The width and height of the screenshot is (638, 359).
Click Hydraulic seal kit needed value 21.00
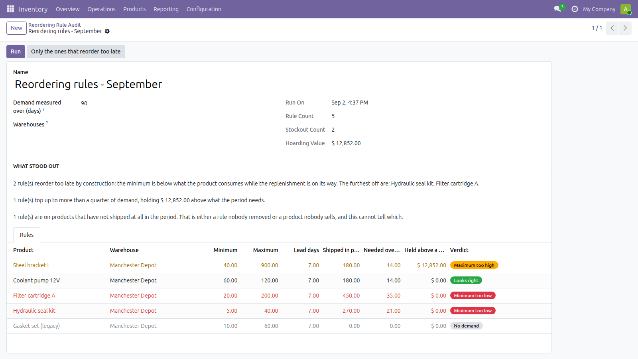tap(394, 311)
